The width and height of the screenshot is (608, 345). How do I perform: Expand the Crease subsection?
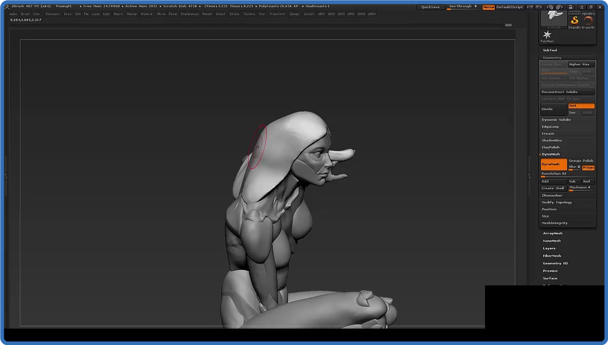click(548, 134)
